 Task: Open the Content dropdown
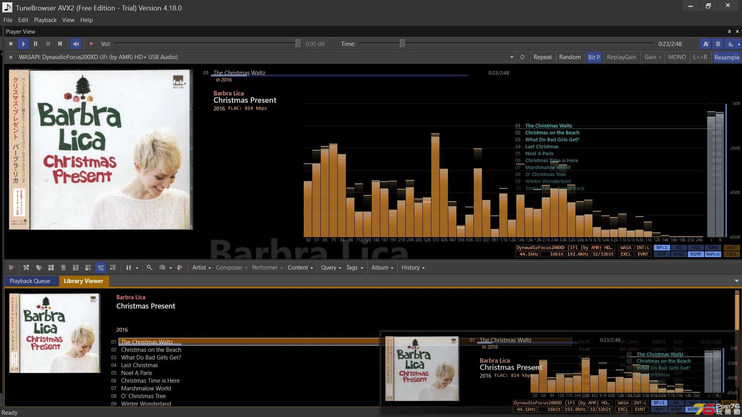[x=300, y=268]
